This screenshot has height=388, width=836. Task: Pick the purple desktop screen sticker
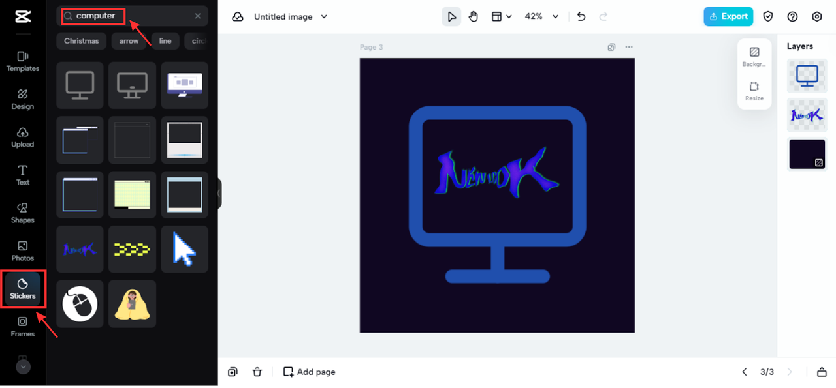[185, 85]
